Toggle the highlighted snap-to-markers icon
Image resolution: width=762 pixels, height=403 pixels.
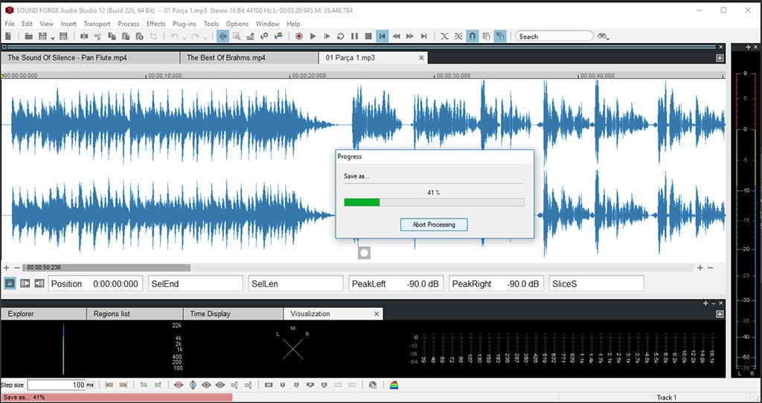point(500,36)
